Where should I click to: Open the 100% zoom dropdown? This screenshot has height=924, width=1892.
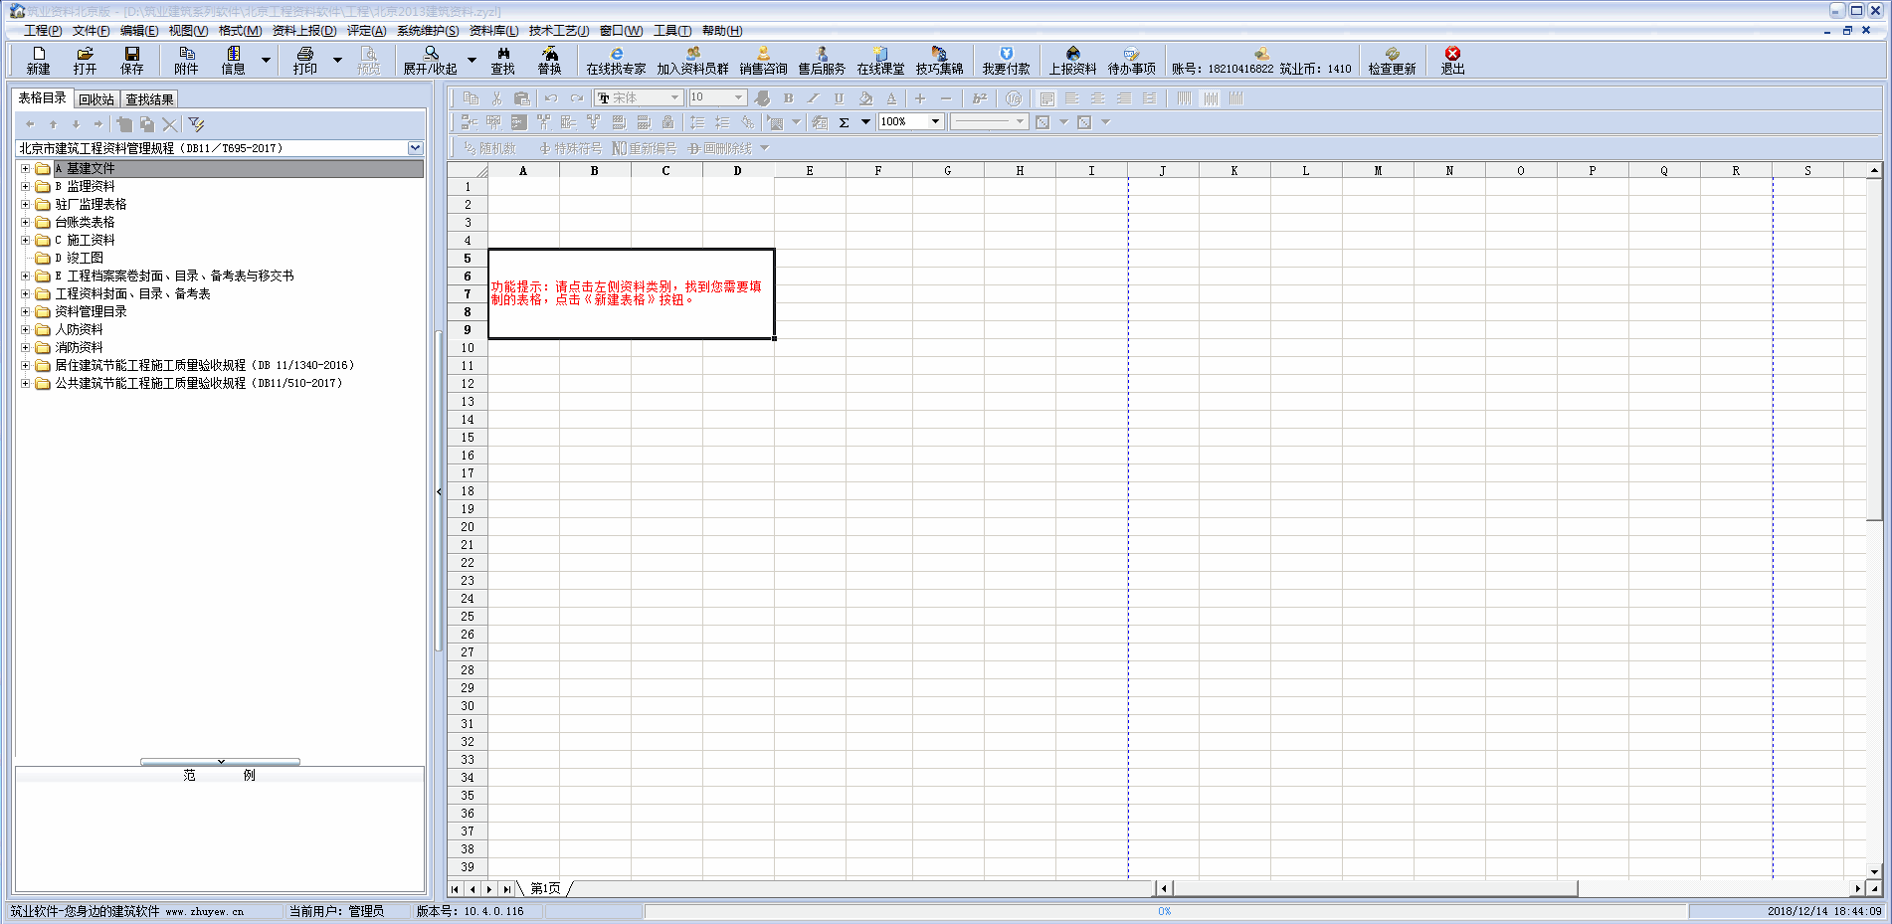click(x=935, y=122)
